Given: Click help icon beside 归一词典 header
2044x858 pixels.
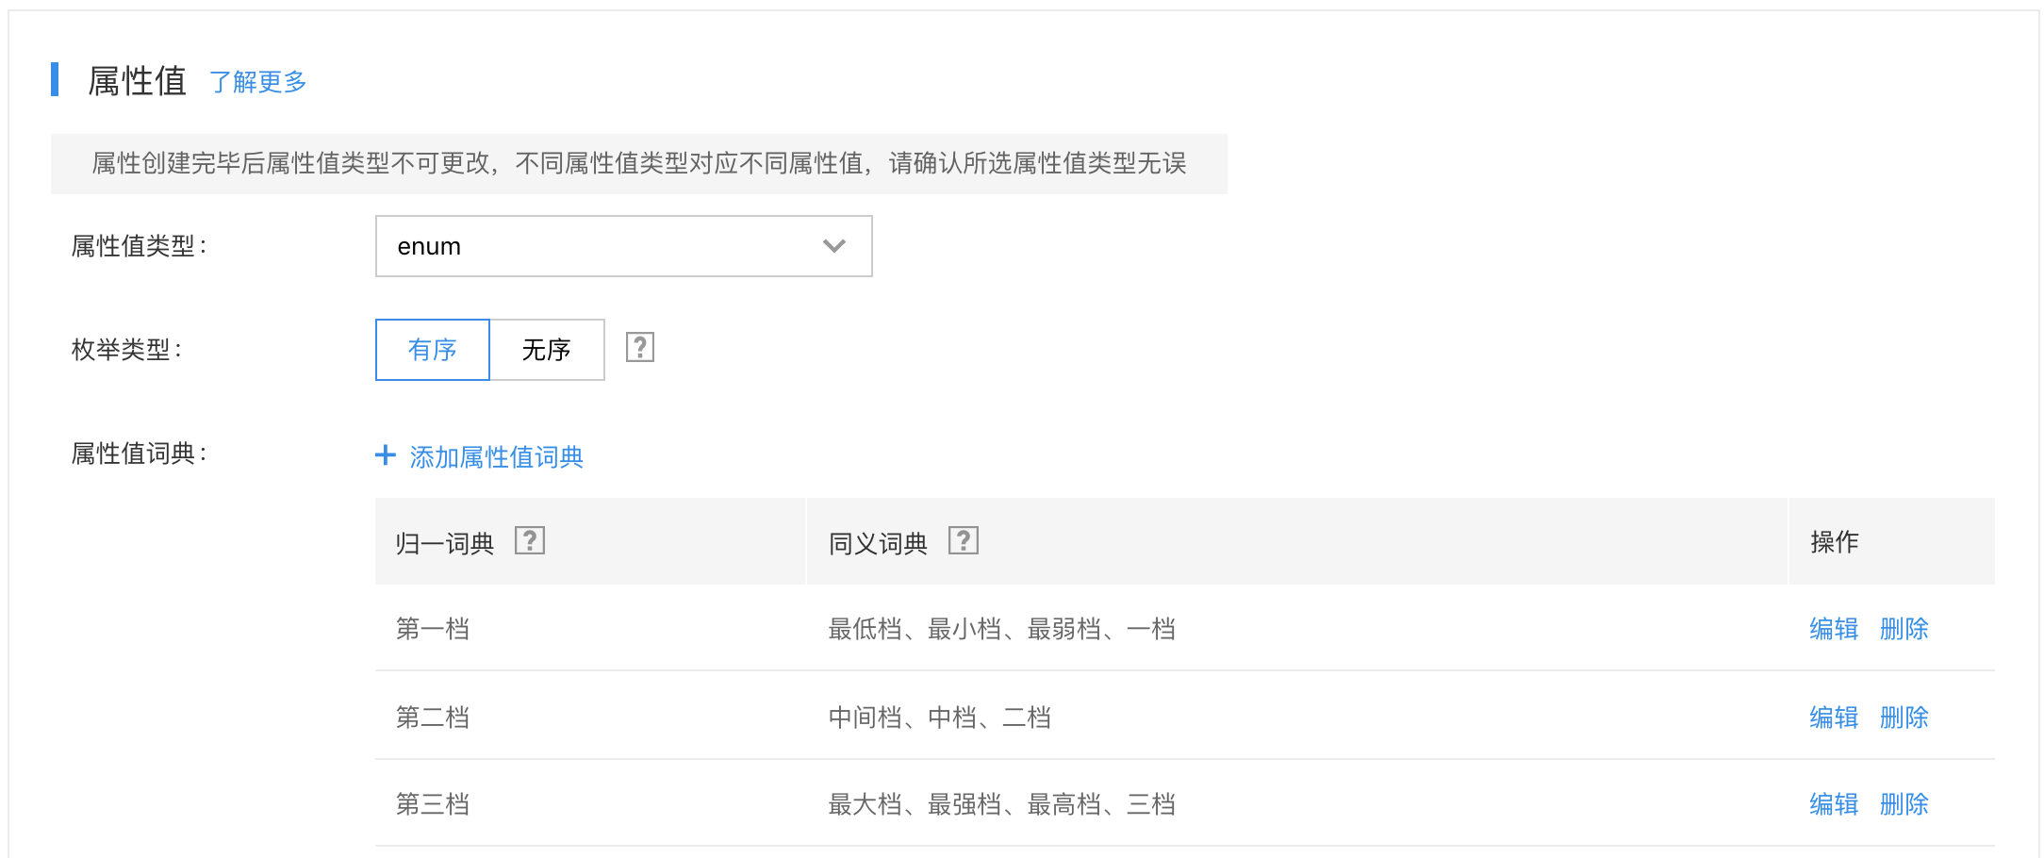Looking at the screenshot, I should tap(530, 541).
